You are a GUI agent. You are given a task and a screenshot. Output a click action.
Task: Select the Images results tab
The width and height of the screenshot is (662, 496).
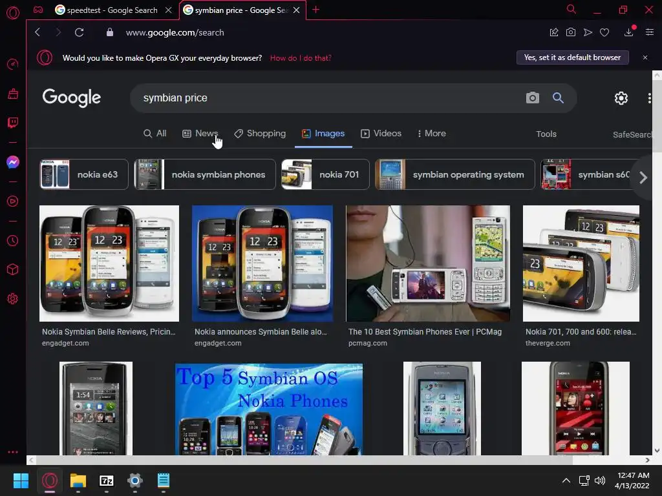click(323, 134)
